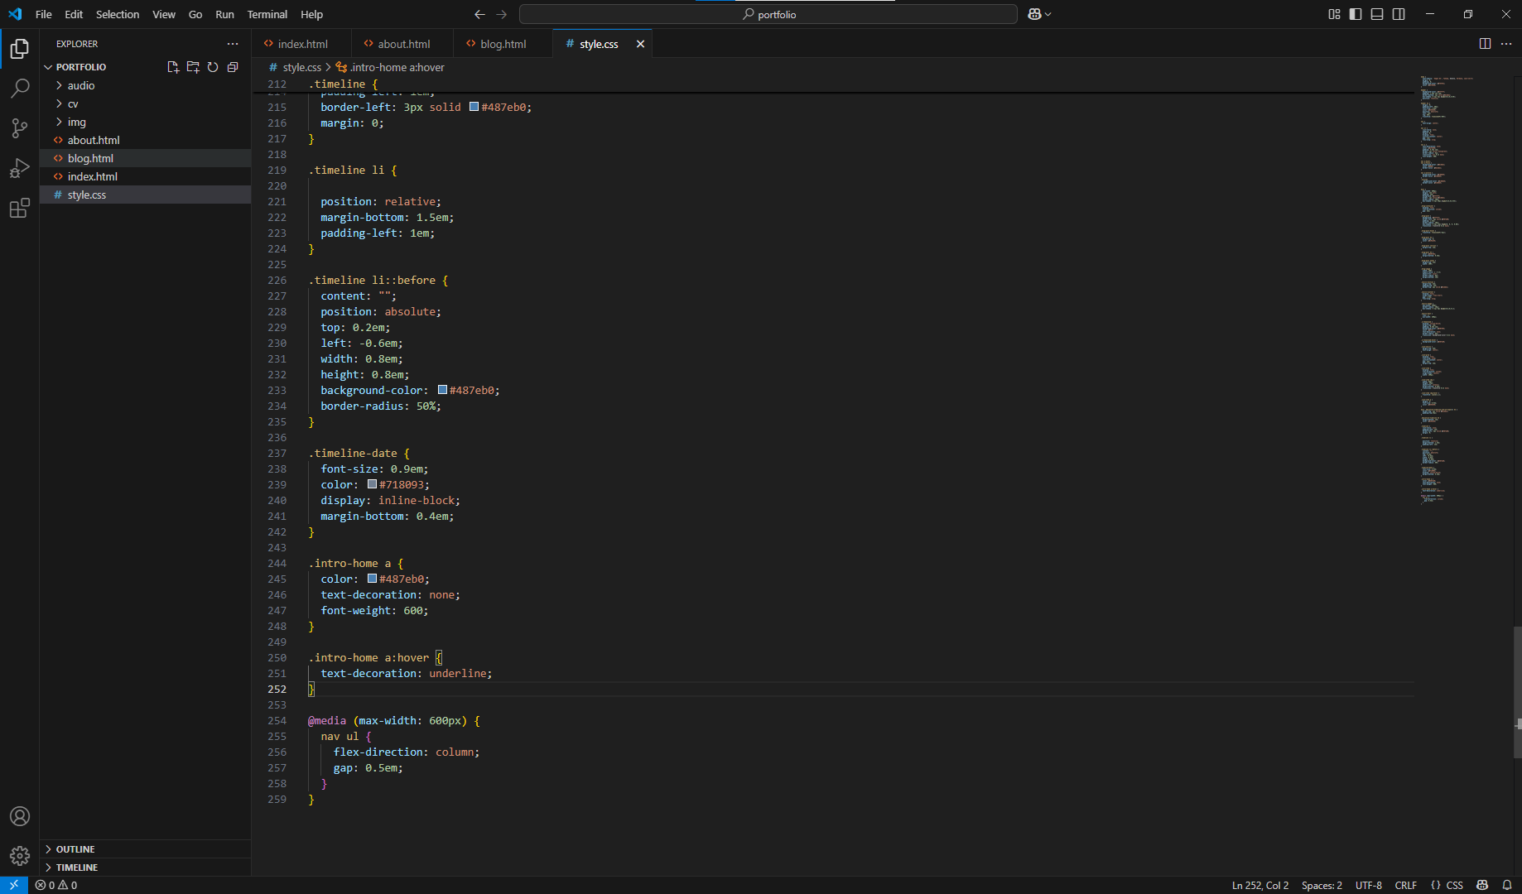
Task: Expand the cv folder
Action: [145, 103]
